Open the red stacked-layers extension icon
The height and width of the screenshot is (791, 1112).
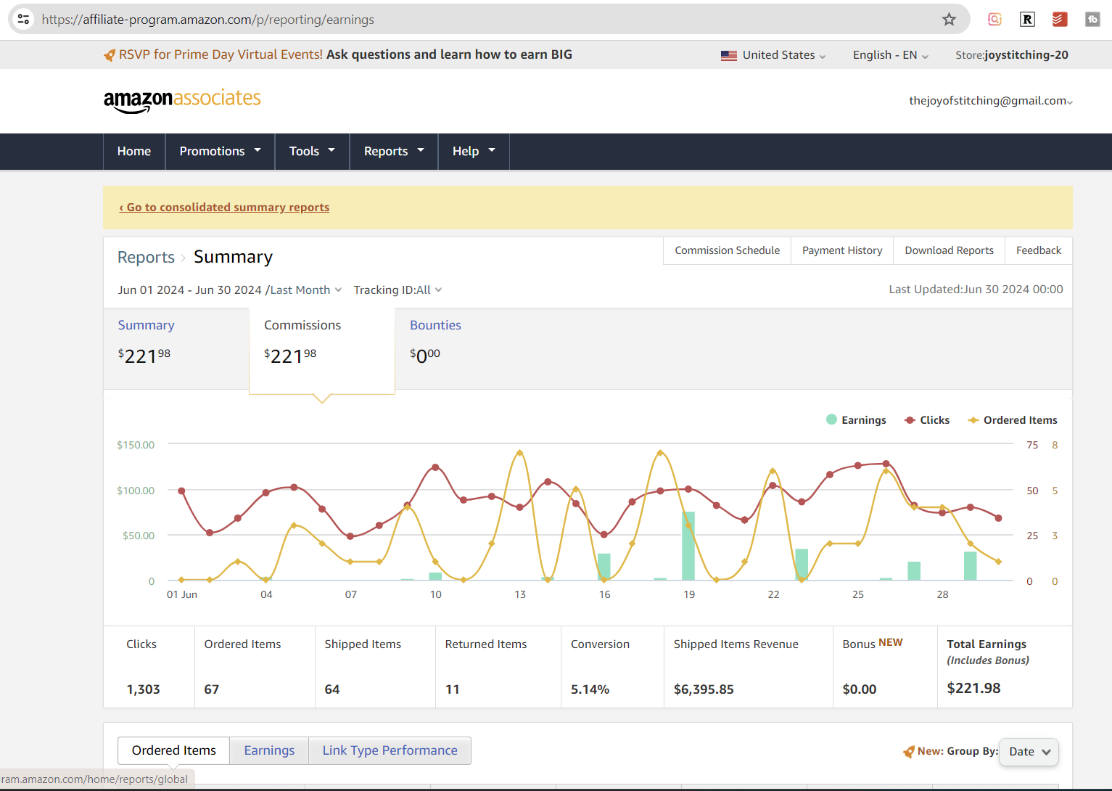pyautogui.click(x=1060, y=20)
